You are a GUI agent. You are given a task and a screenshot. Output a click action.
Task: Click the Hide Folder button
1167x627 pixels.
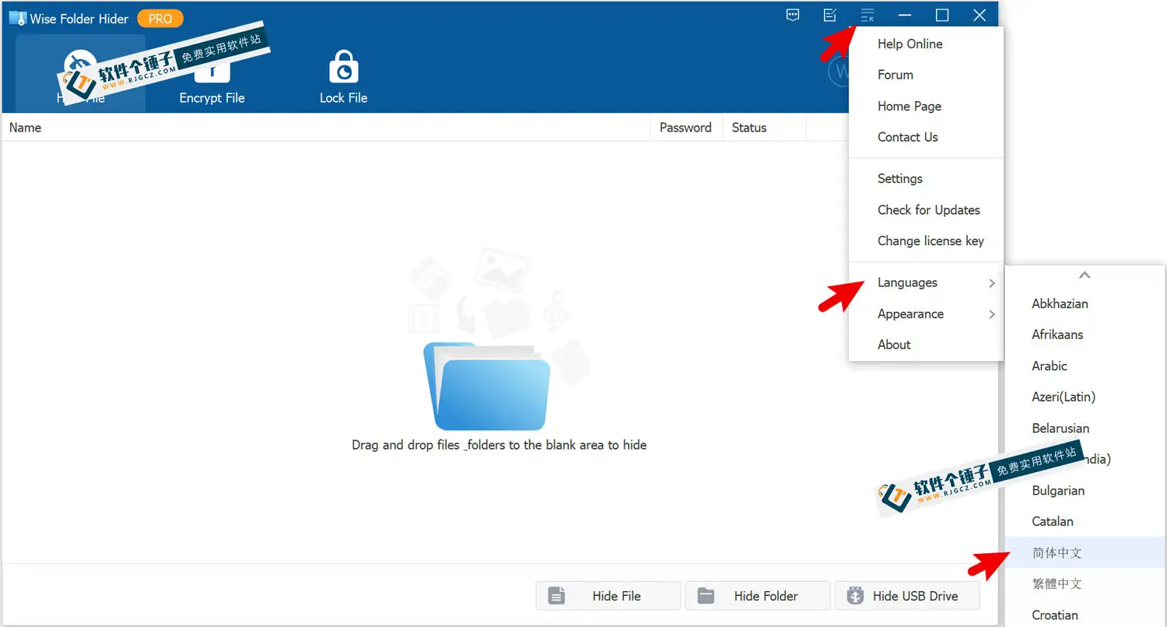(758, 596)
